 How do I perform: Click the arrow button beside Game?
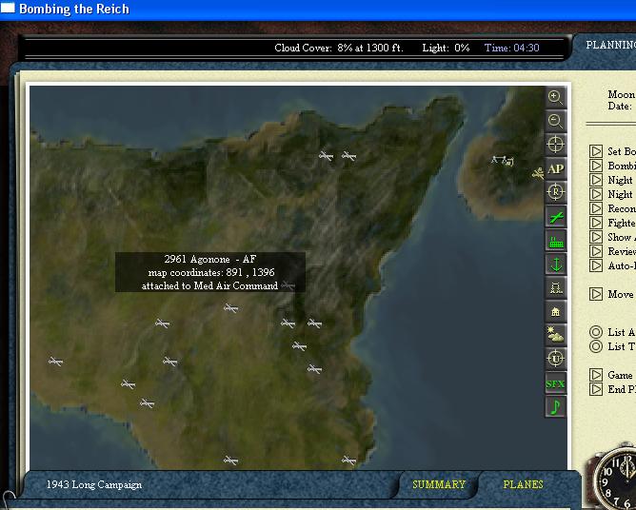[x=596, y=375]
